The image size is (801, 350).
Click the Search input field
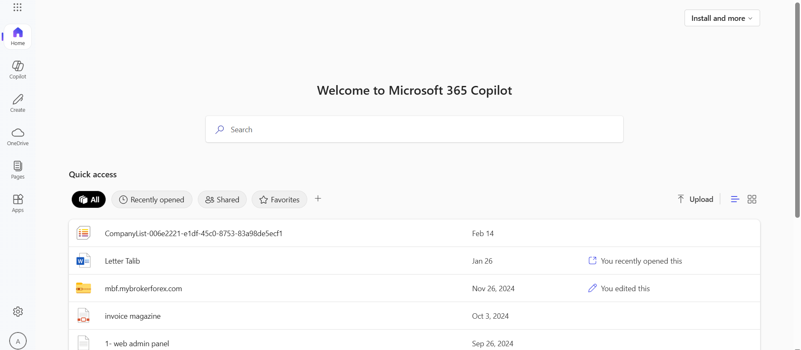point(414,129)
